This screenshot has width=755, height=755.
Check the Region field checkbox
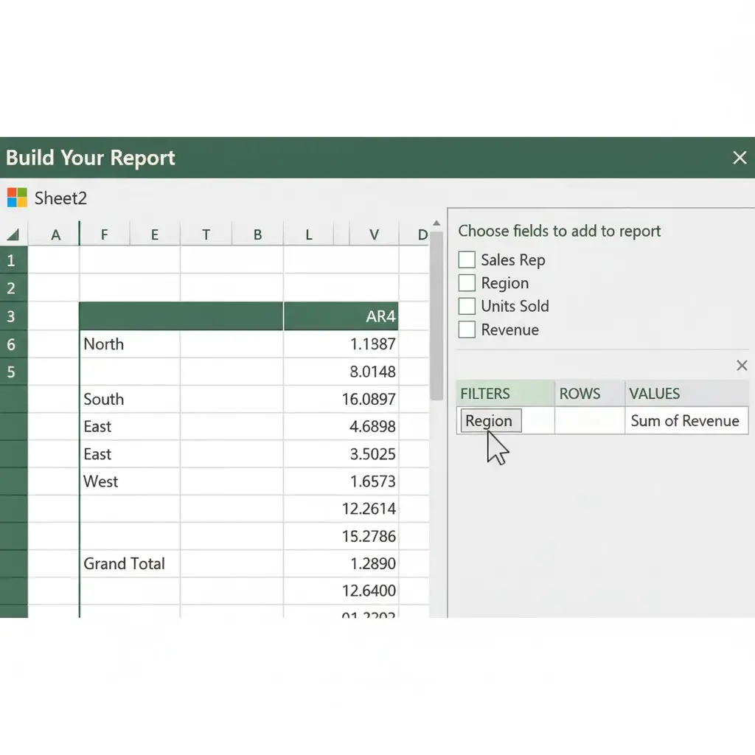[466, 282]
